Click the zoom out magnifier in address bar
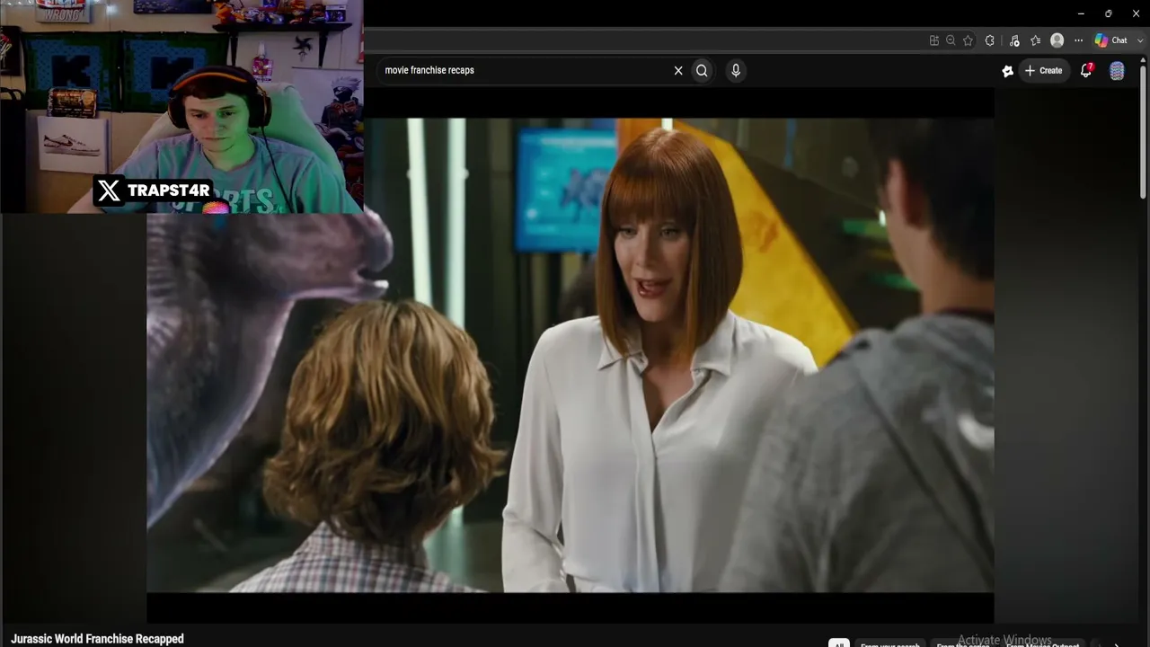This screenshot has width=1150, height=647. [x=951, y=40]
